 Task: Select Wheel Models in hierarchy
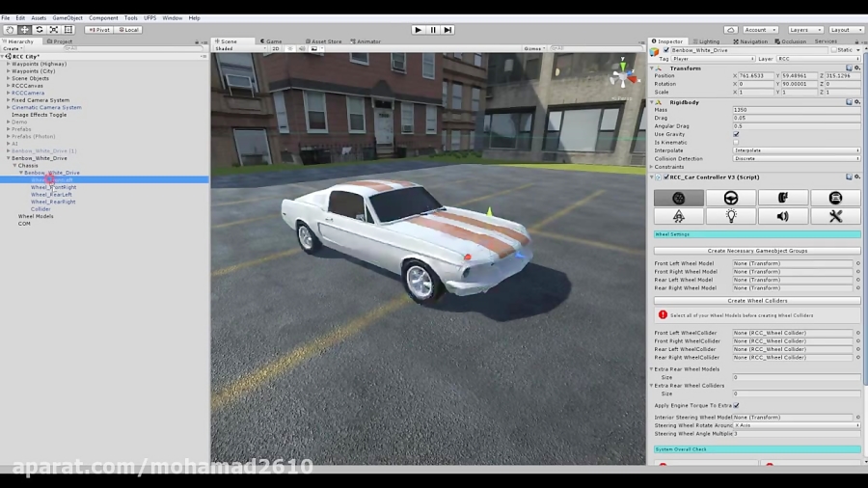(x=36, y=216)
